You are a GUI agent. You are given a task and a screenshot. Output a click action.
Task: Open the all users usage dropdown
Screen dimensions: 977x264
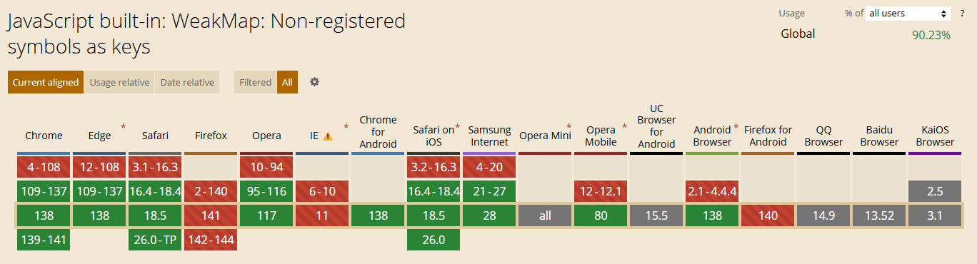908,14
